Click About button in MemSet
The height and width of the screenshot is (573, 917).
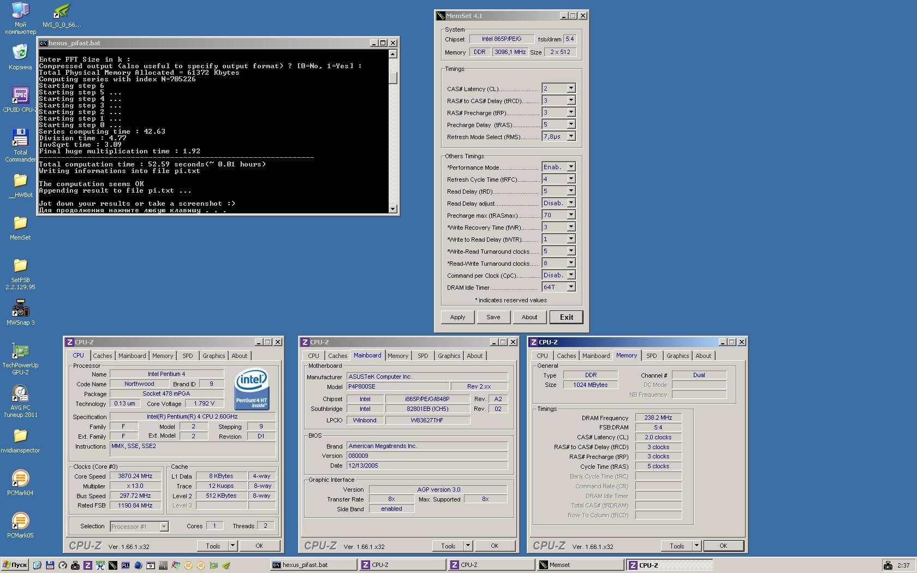pyautogui.click(x=529, y=317)
